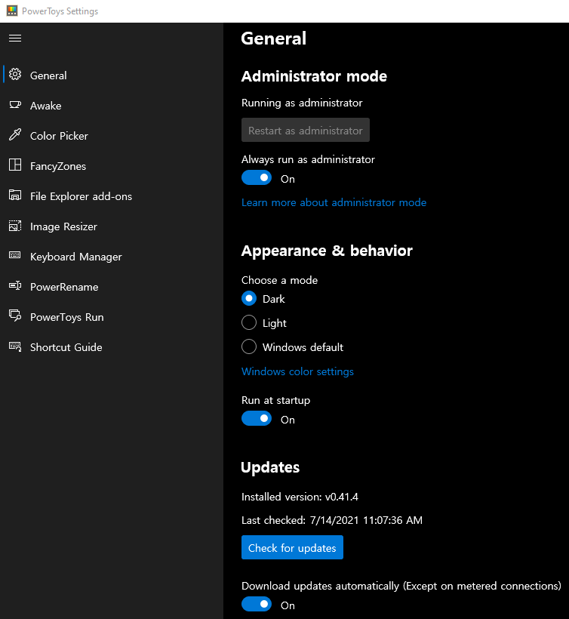This screenshot has height=619, width=569.
Task: Select Keyboard Manager in sidebar
Action: (x=112, y=257)
